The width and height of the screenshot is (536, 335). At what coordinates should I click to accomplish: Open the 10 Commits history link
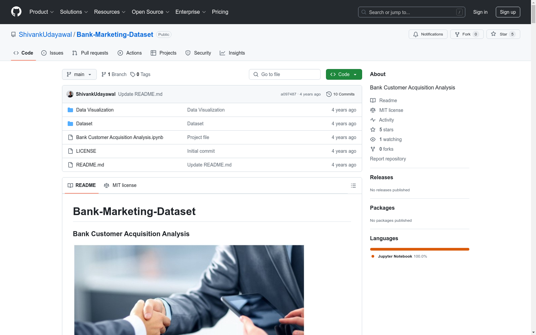tap(340, 94)
